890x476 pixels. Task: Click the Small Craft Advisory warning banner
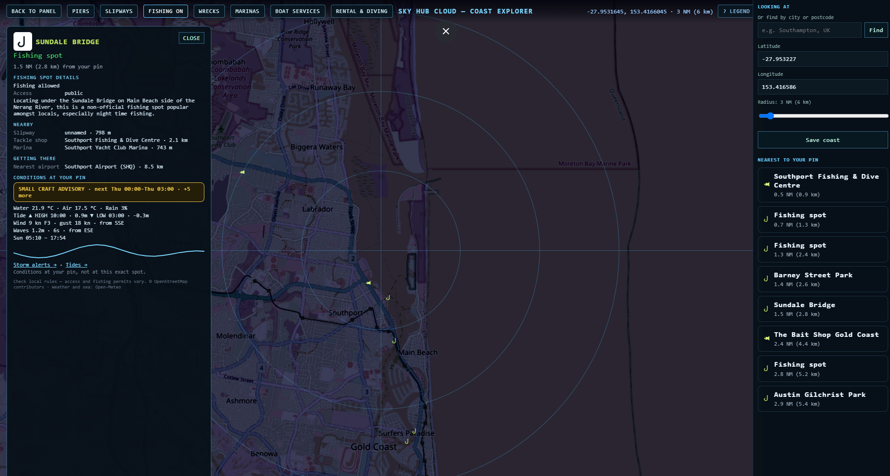pos(109,192)
